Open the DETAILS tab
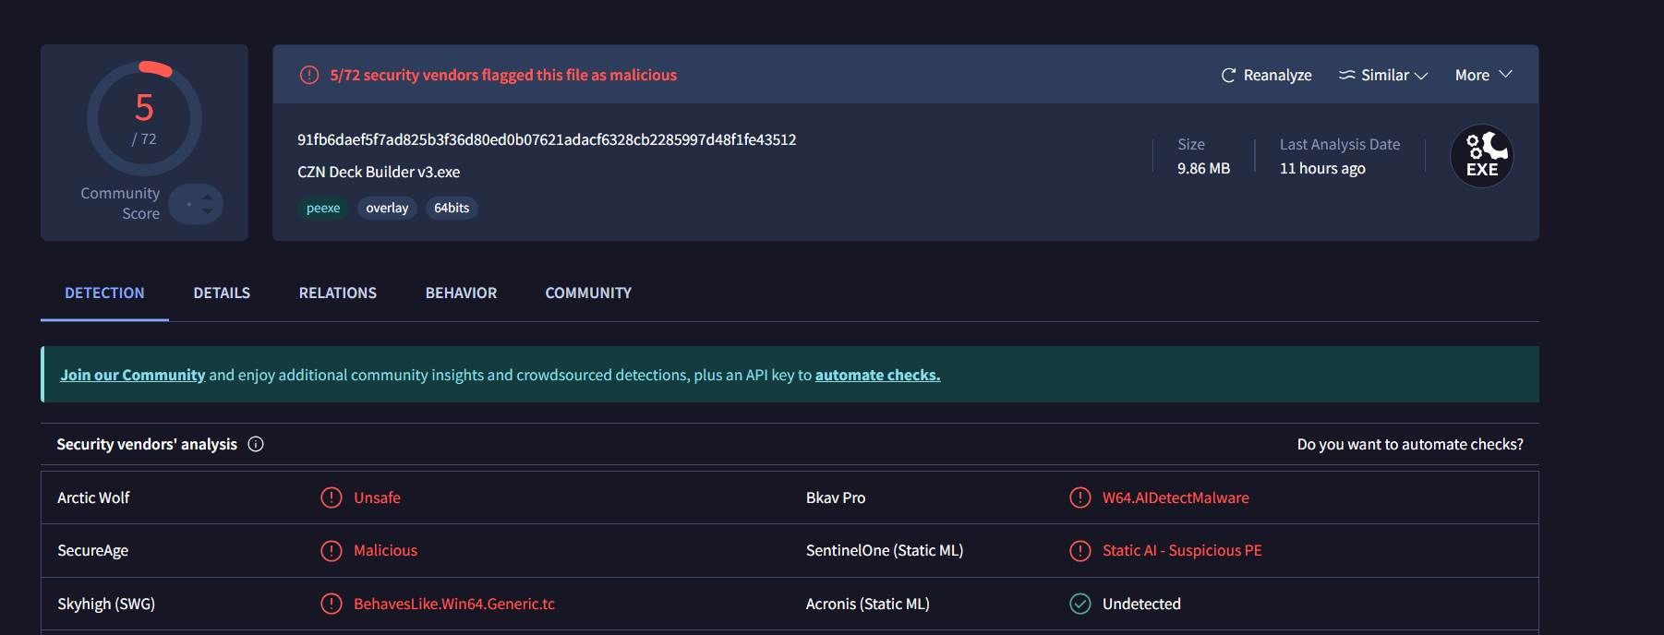1664x635 pixels. point(222,293)
